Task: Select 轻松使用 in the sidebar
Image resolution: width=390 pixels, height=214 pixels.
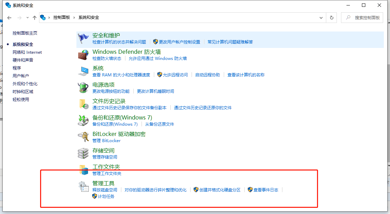Action: [x=21, y=99]
